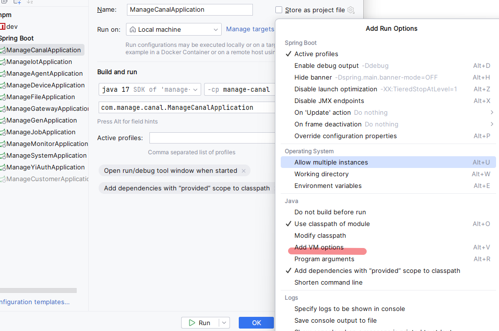Select Hide banner option
This screenshot has height=331, width=499.
click(388, 77)
